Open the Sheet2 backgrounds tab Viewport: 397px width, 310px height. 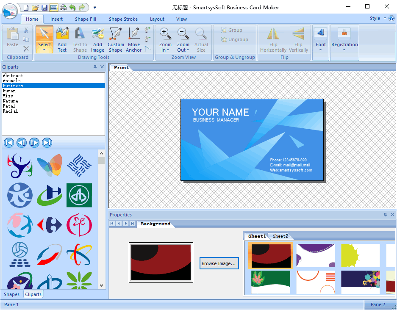(x=280, y=236)
